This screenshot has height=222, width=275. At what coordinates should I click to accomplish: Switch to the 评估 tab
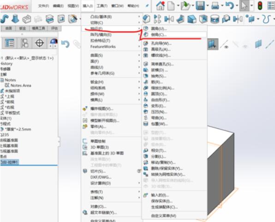click(54, 28)
